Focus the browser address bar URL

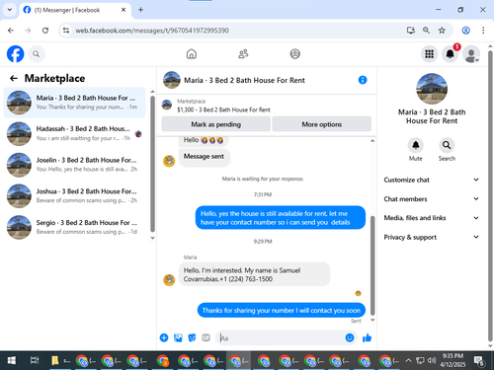coord(152,31)
